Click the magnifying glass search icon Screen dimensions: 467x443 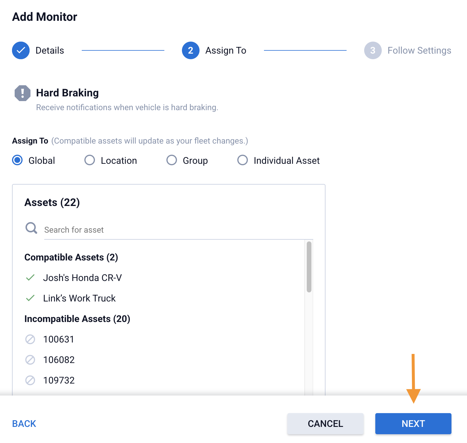click(x=31, y=228)
